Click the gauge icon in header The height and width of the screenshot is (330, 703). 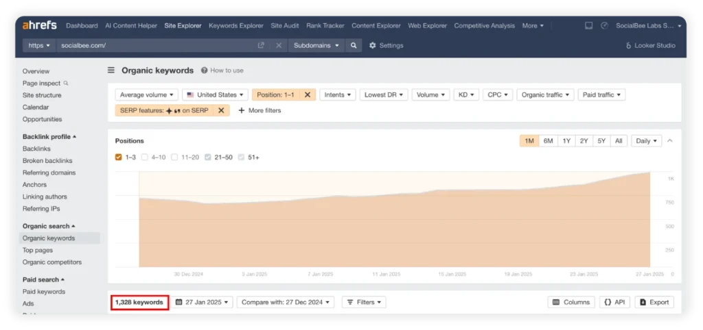click(604, 25)
